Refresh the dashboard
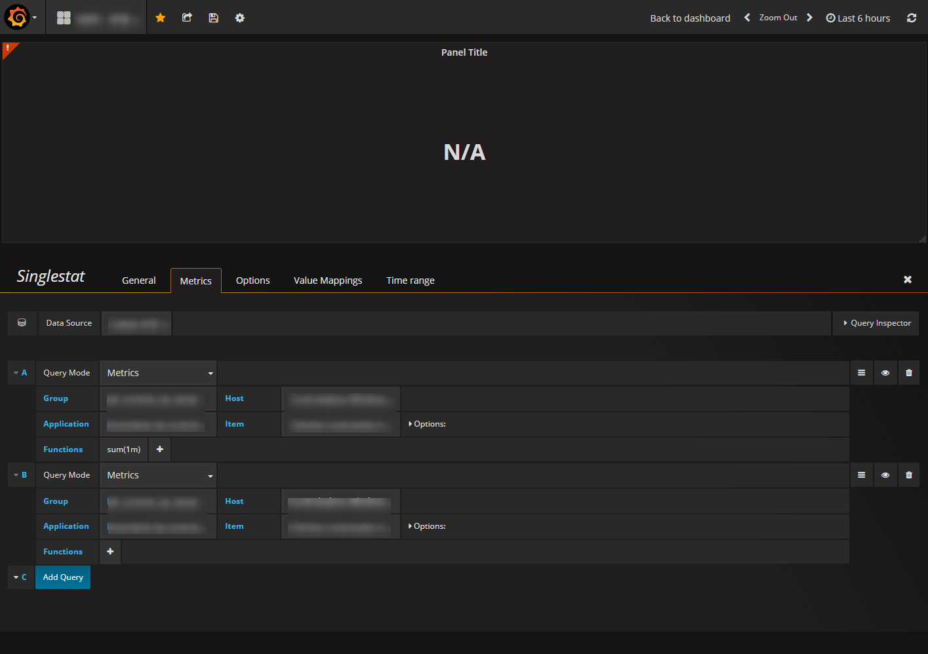 pos(912,18)
